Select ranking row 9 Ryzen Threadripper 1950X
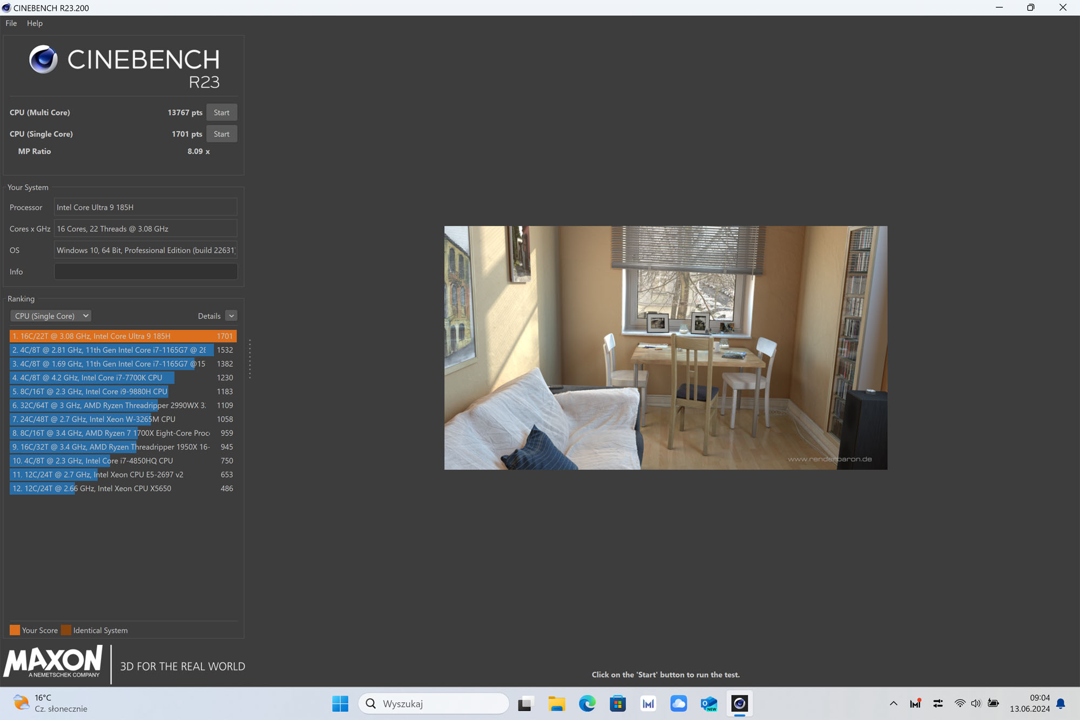This screenshot has width=1080, height=720. point(123,447)
